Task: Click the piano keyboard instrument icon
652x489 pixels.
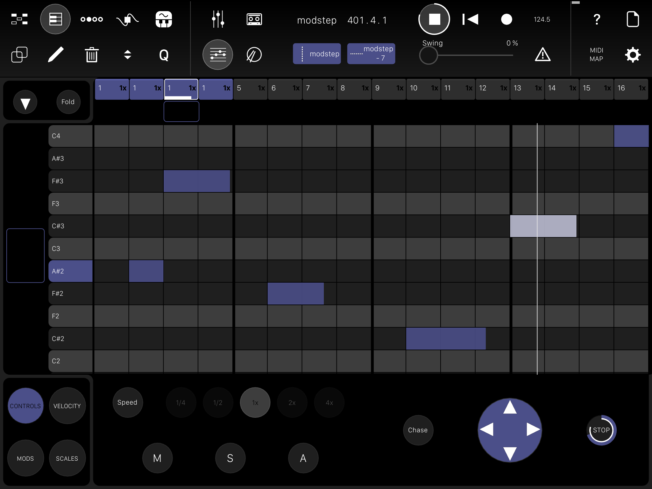Action: pos(164,19)
